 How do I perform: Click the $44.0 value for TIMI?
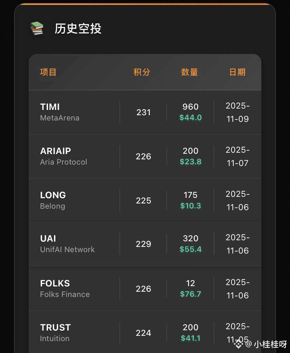191,118
